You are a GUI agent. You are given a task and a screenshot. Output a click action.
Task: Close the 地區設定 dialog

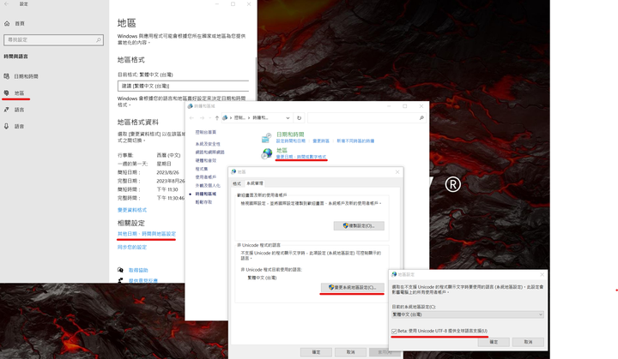coord(542,274)
